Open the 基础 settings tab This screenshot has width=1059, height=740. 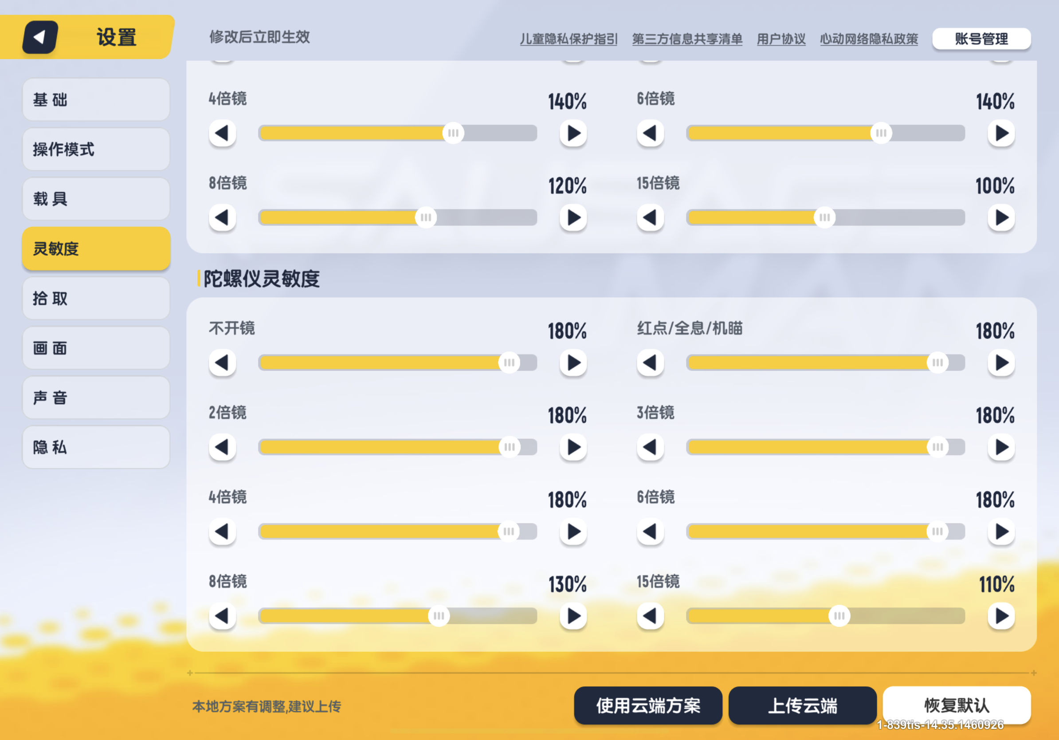[x=96, y=100]
